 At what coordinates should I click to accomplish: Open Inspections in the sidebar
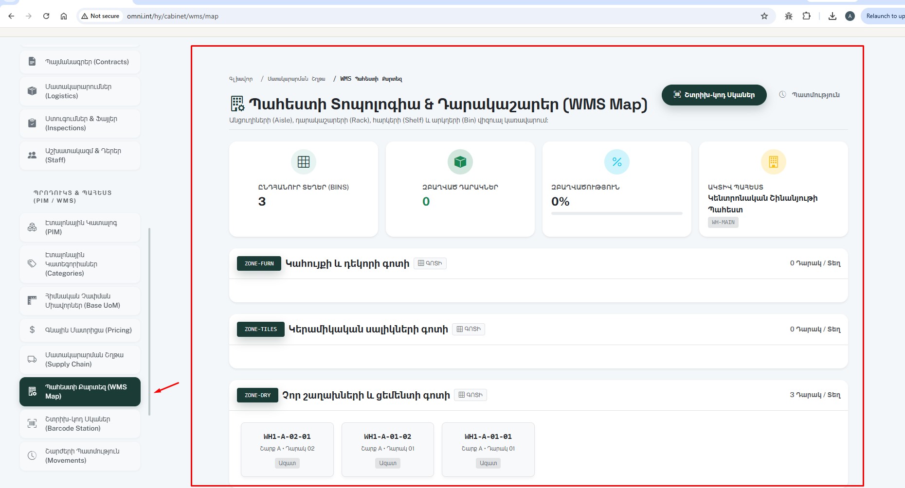pos(80,123)
